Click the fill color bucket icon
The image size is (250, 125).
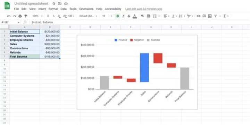(x=142, y=16)
